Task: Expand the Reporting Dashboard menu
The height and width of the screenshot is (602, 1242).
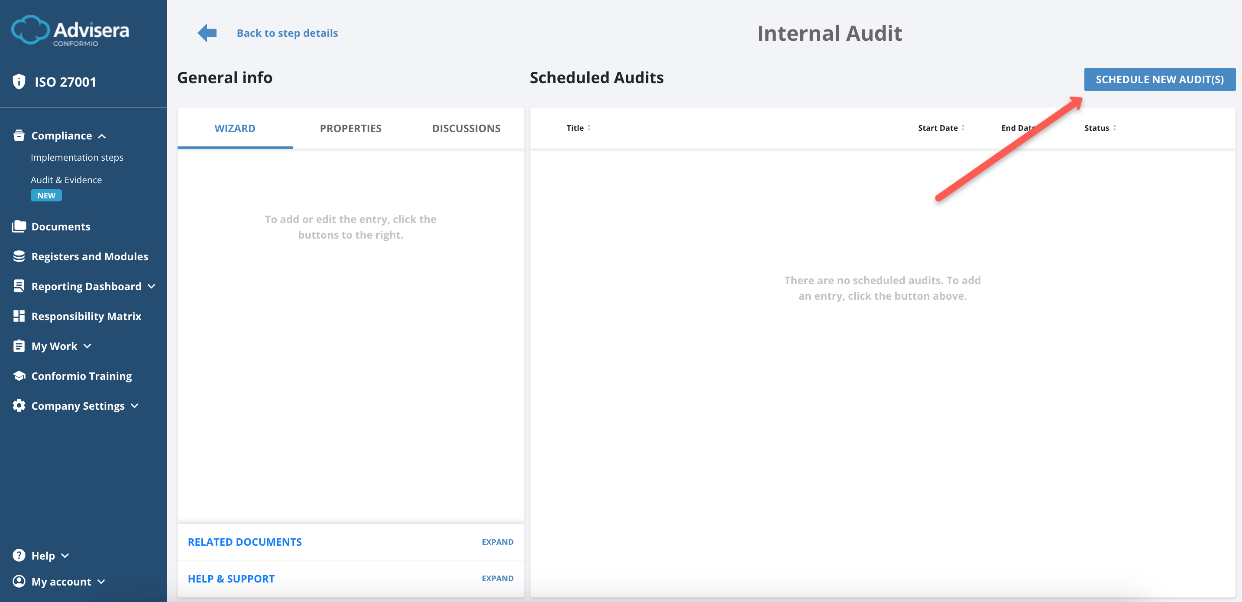Action: pos(152,285)
